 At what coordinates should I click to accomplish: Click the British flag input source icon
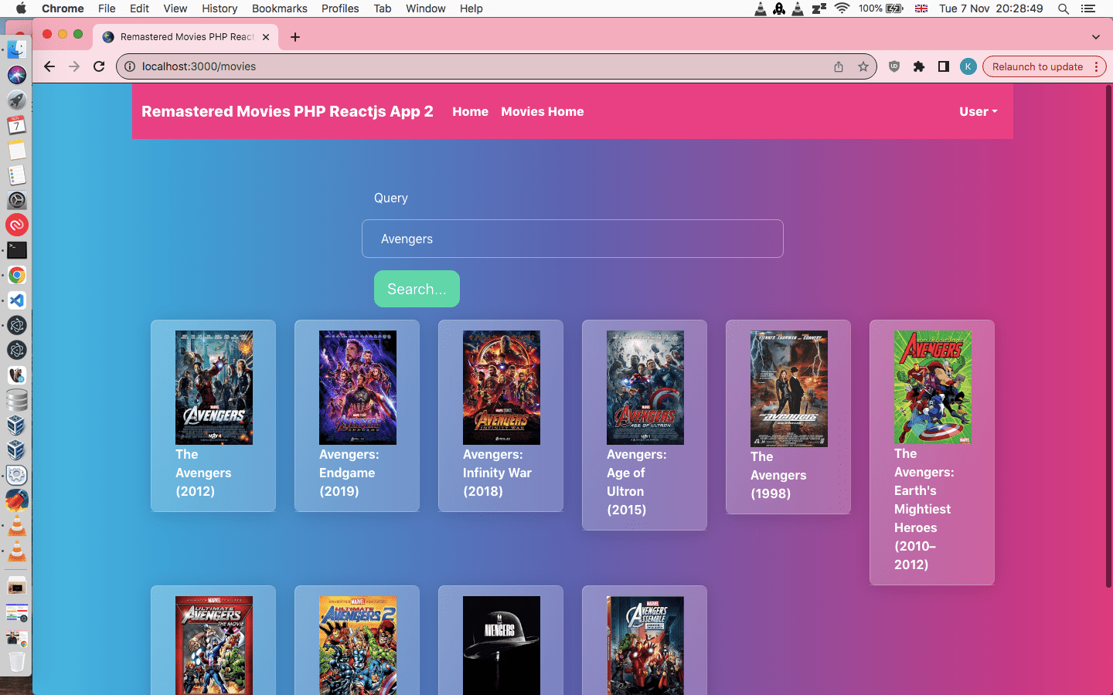[921, 8]
